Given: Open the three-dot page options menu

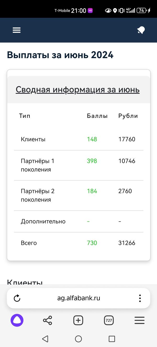Looking at the screenshot, I should coord(140,298).
